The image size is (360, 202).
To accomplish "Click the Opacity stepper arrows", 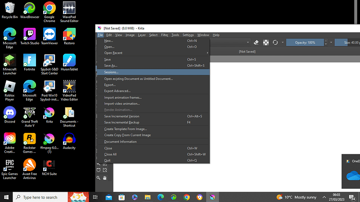I will pyautogui.click(x=325, y=42).
